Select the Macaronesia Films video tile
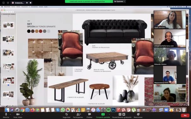Viewport: 191px width, 119px height. 170,75
